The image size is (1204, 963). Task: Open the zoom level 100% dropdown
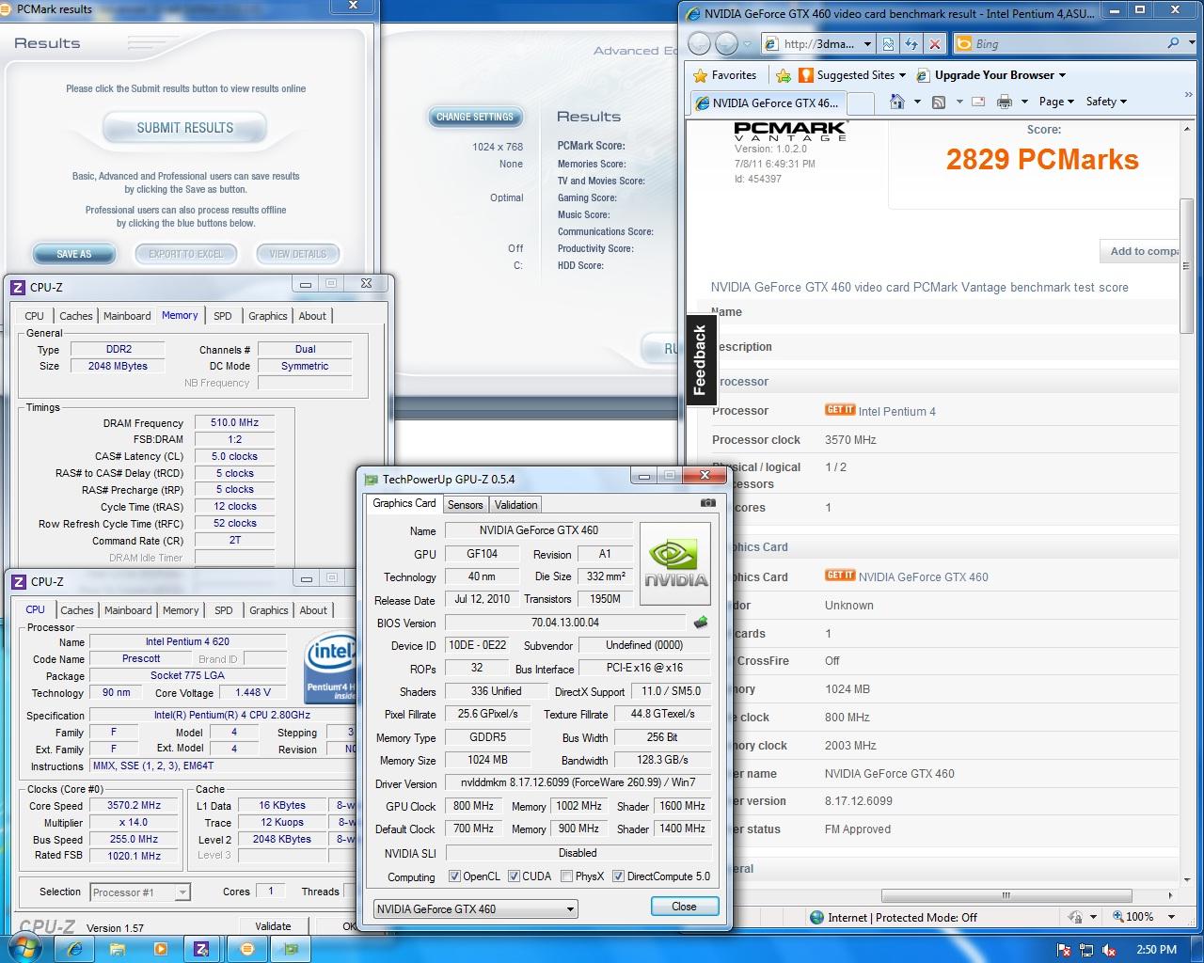(1171, 916)
